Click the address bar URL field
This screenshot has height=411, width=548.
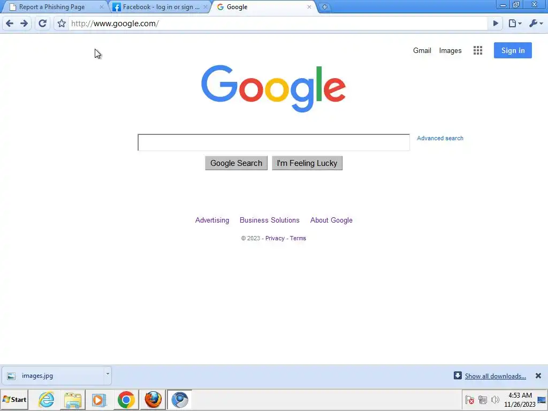(278, 24)
